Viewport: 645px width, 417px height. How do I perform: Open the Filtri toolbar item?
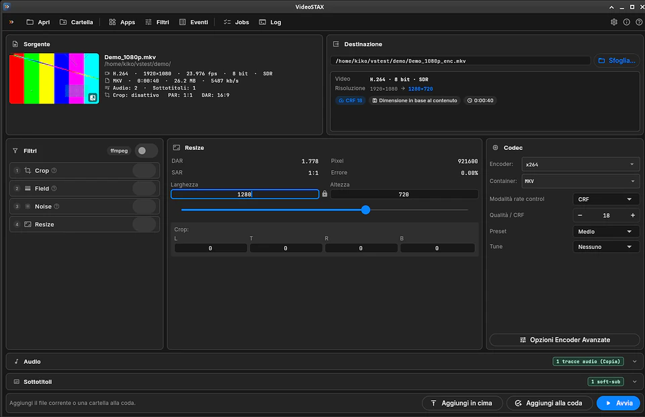(x=157, y=22)
